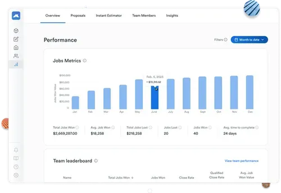Click the info icon beside Jobs Metrics
The height and width of the screenshot is (193, 281).
(85, 61)
